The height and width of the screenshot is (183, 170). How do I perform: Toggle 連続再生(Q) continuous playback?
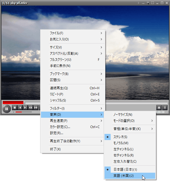point(73,88)
